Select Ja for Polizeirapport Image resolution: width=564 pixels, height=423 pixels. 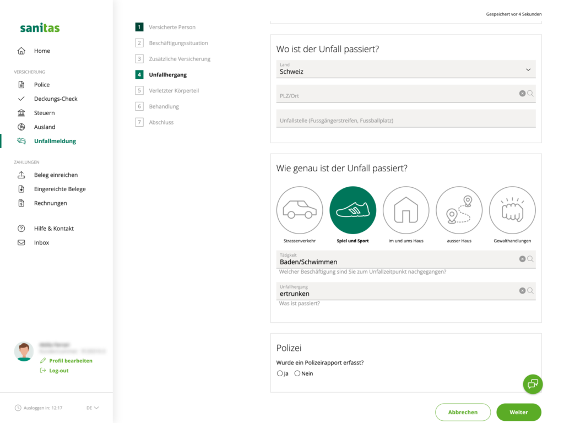[x=279, y=373]
